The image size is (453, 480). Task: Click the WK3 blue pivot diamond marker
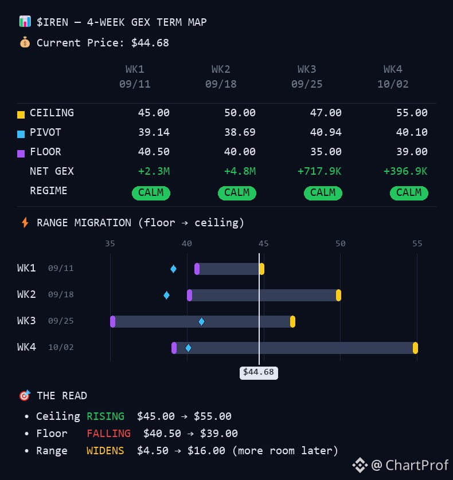click(x=201, y=321)
